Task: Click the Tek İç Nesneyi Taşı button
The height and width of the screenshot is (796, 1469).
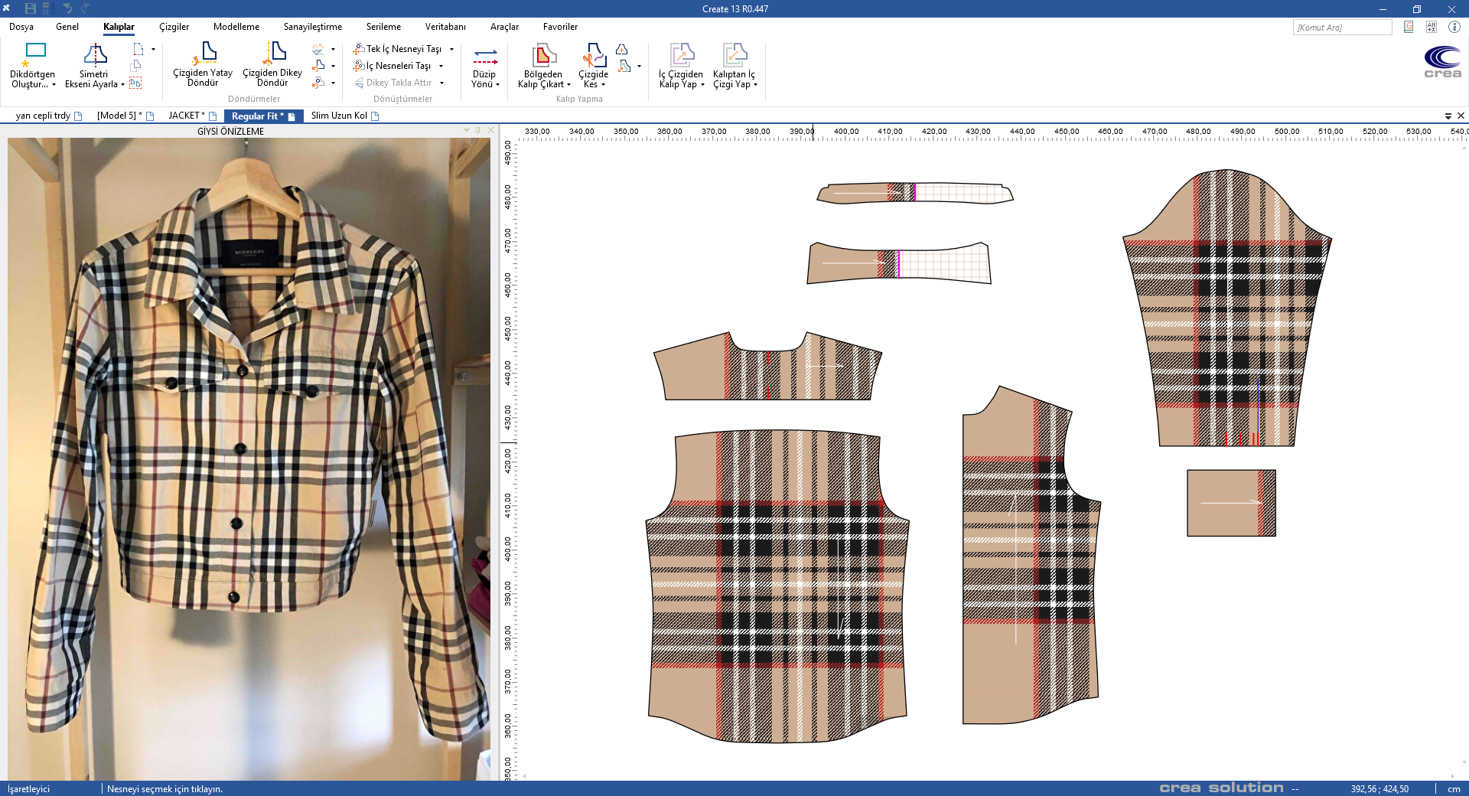Action: click(398, 49)
